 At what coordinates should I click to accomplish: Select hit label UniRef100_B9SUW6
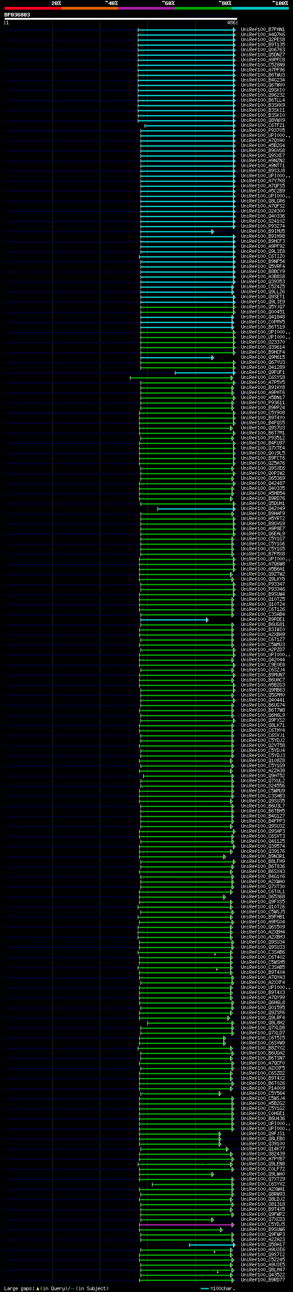263,1230
